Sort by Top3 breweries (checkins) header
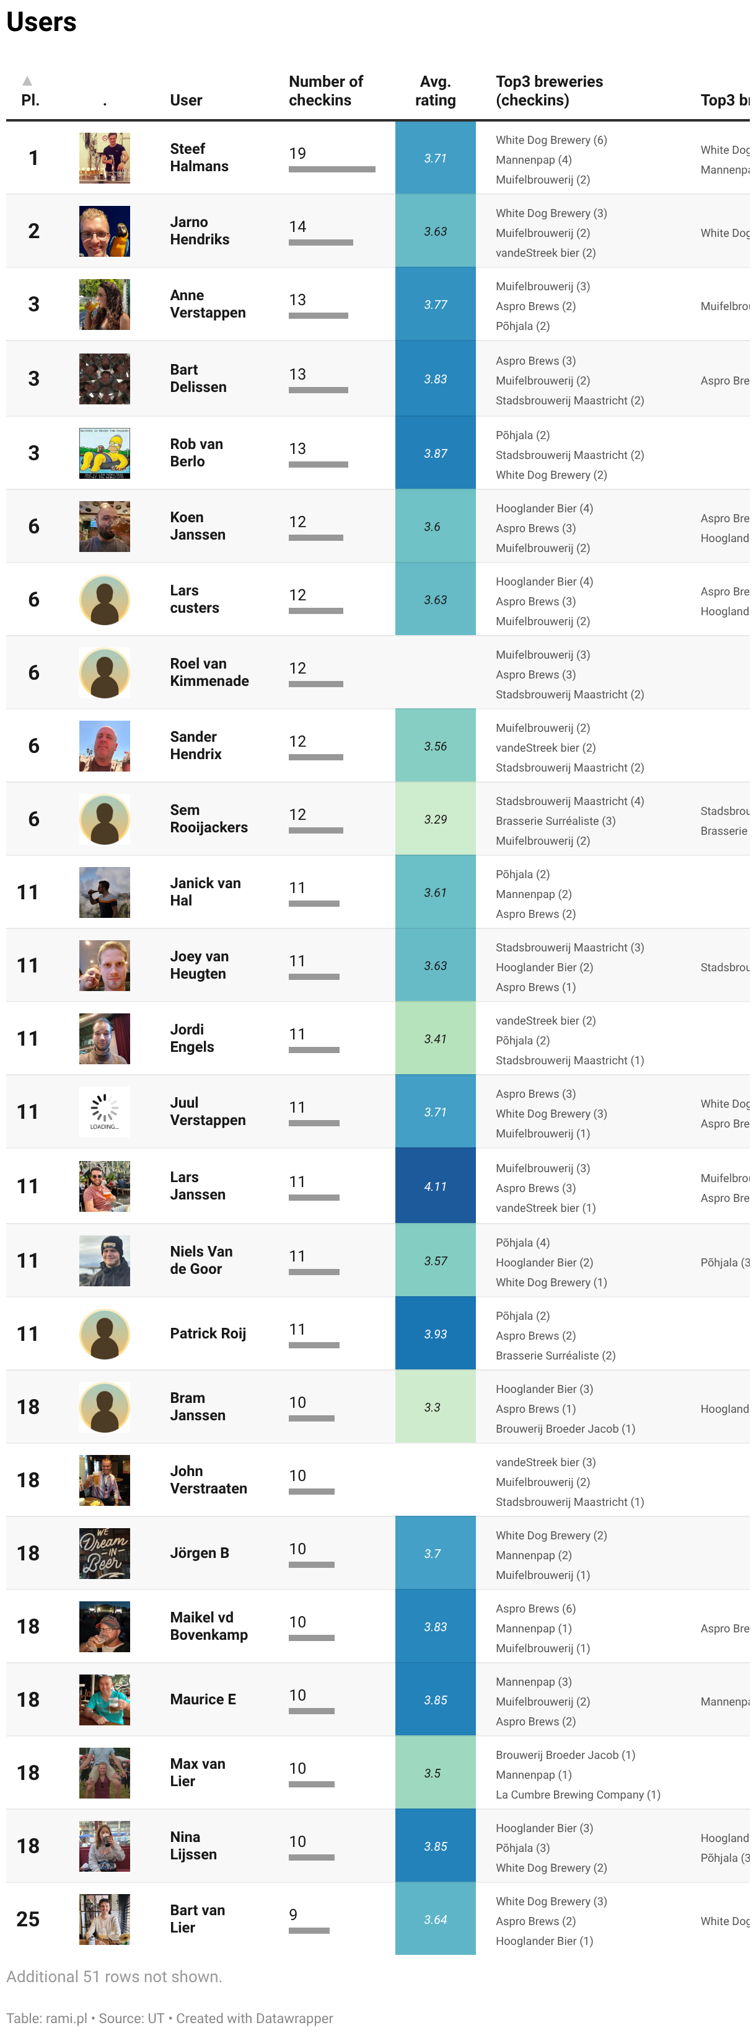 [550, 91]
